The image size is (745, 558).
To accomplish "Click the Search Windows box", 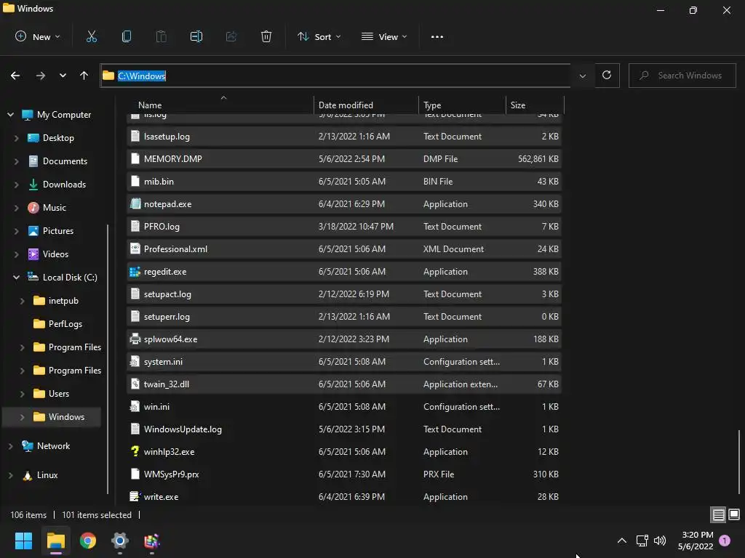I will 682,76.
